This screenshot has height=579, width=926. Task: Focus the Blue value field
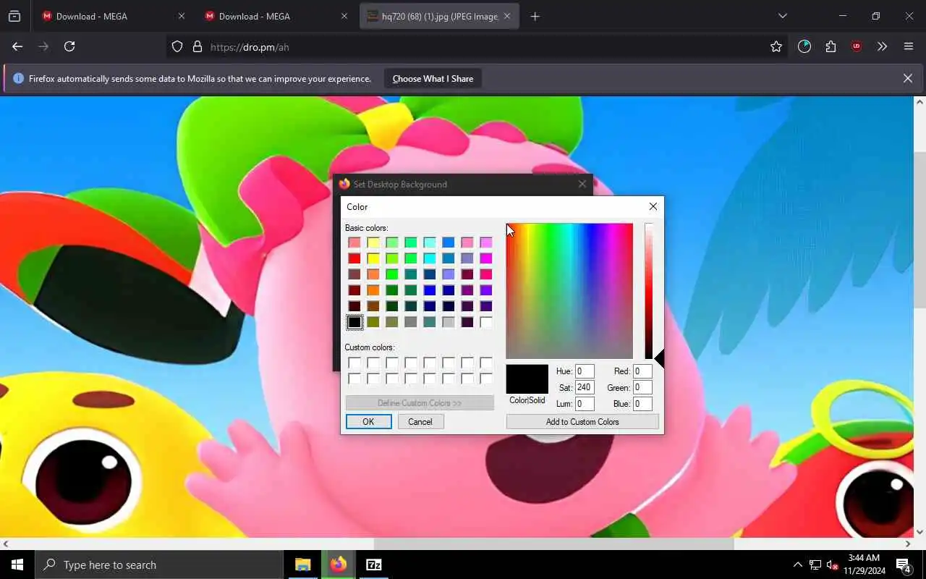tap(642, 404)
